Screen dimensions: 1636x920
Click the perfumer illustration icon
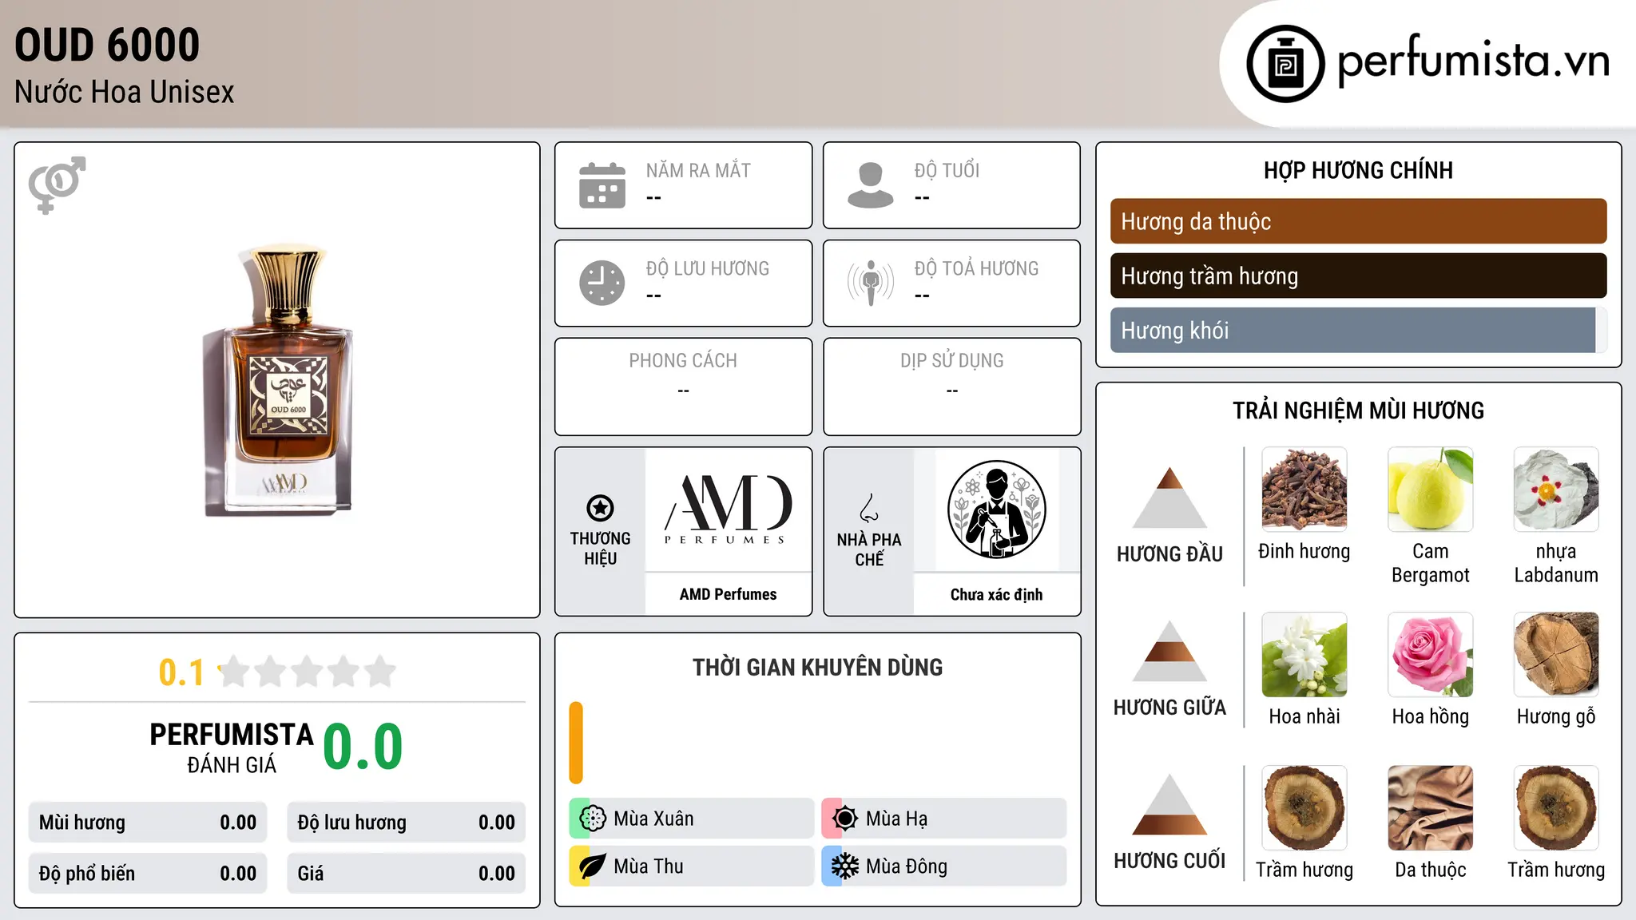point(996,510)
